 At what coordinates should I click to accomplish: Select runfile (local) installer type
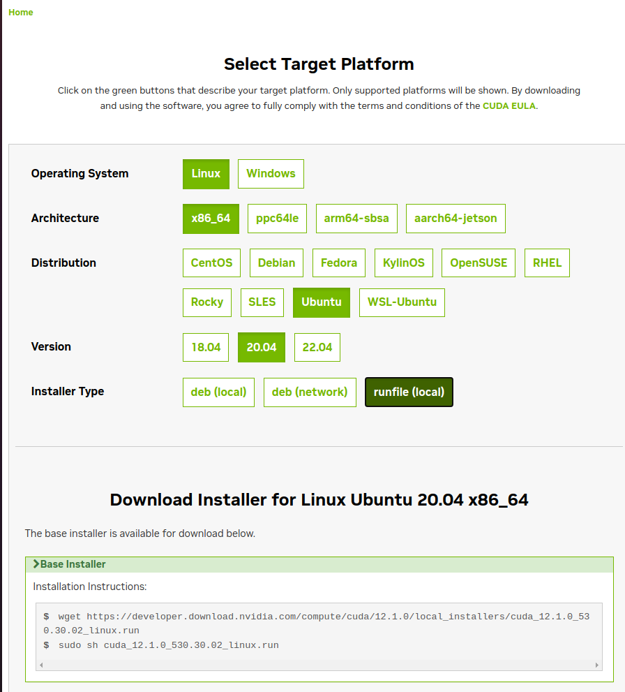(409, 392)
